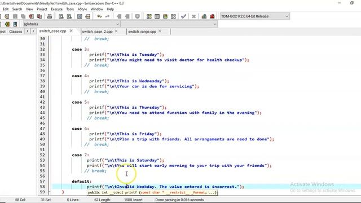Click the Stop Execution X icon
361x203 pixels.
193,16
